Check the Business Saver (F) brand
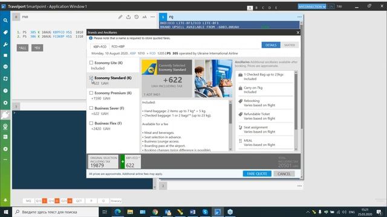 pos(91,108)
